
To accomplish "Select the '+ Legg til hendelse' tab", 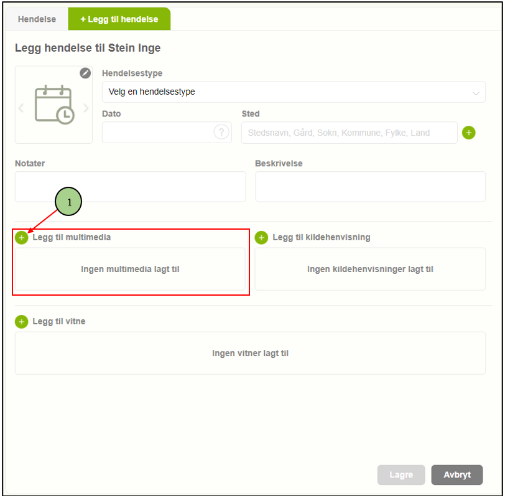I will (119, 19).
